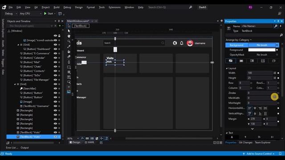Switch to the XAML view tab
This screenshot has width=285, height=160.
pyautogui.click(x=90, y=142)
